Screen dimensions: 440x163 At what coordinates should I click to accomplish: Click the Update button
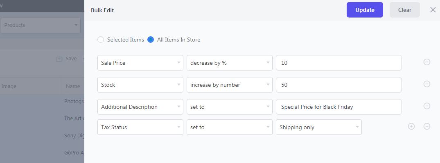coord(365,10)
